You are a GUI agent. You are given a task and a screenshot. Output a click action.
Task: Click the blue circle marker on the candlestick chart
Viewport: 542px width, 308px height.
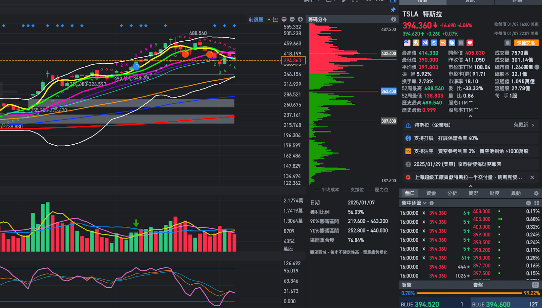tap(136, 67)
